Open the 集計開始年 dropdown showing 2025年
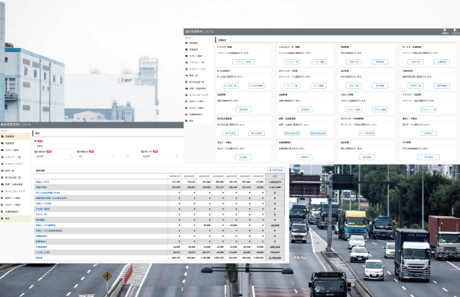The height and width of the screenshot is (297, 460). (x=54, y=156)
